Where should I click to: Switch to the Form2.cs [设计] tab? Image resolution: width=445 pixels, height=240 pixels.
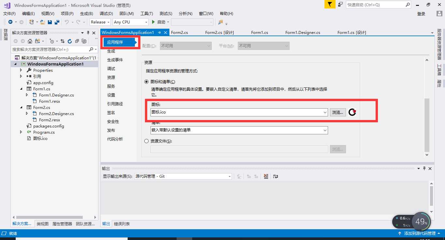(220, 32)
